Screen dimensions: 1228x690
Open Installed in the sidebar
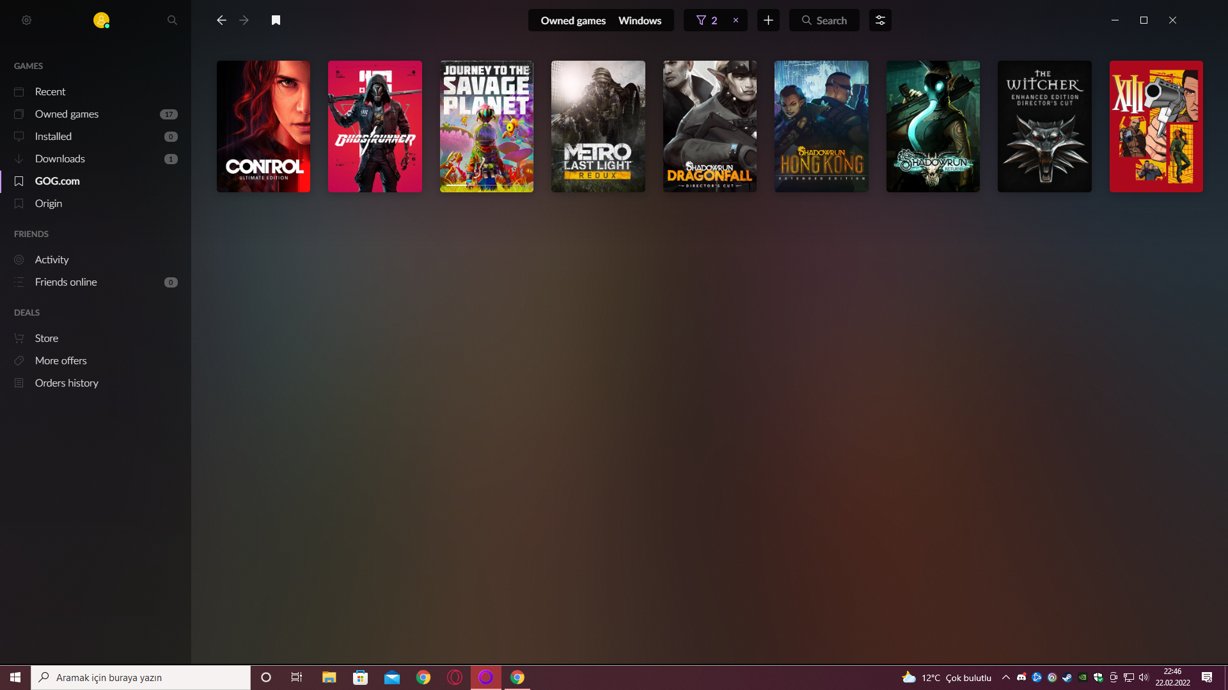tap(53, 136)
